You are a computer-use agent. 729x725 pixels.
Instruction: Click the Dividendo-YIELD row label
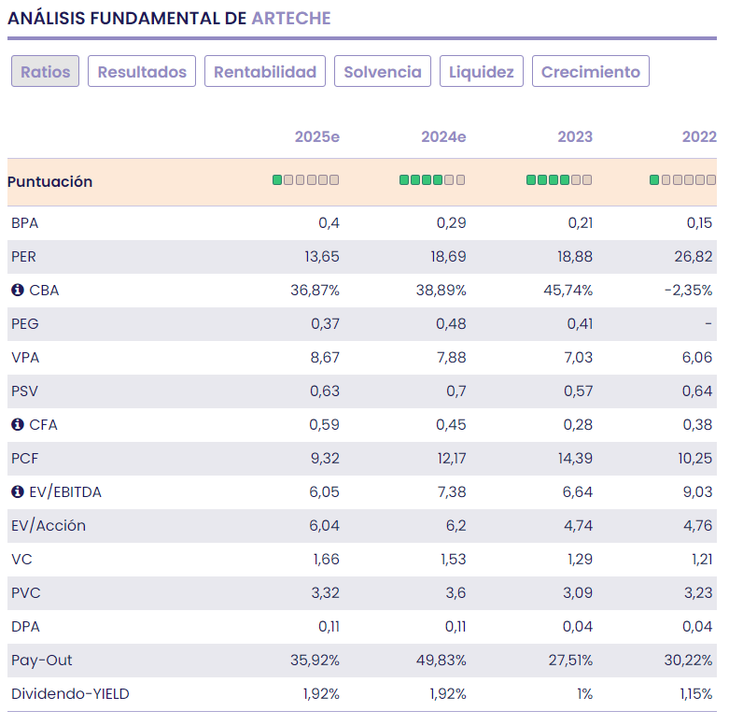point(70,694)
